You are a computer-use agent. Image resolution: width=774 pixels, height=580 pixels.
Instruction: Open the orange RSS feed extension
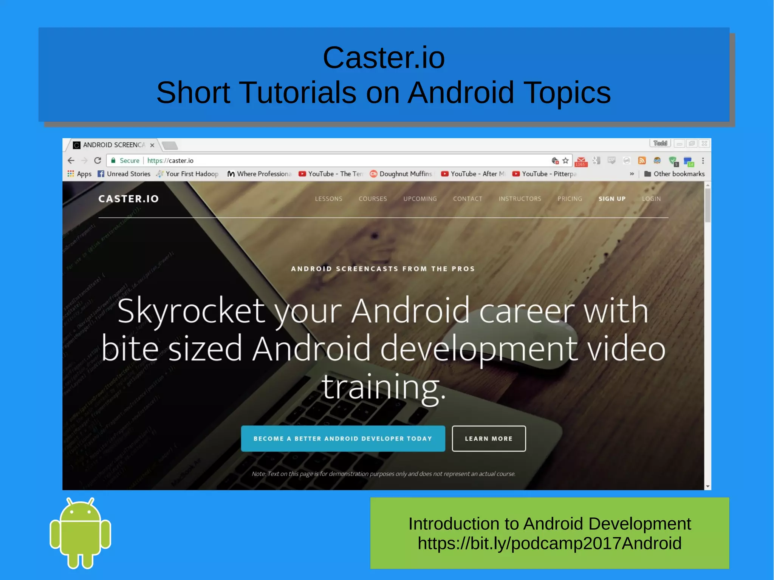coord(642,161)
